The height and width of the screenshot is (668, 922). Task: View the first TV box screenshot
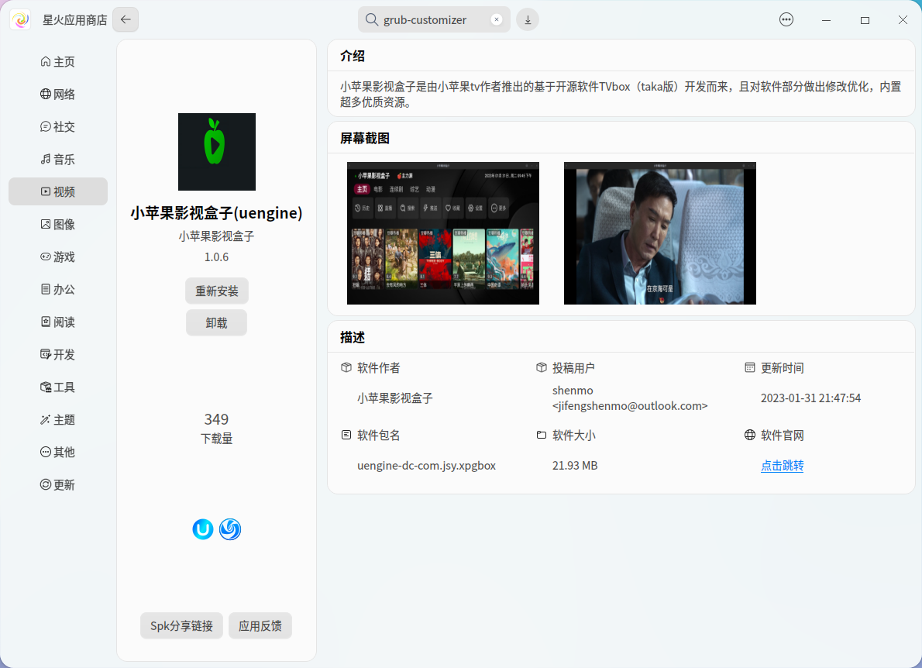tap(442, 233)
